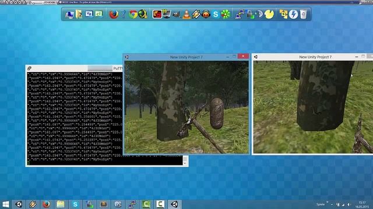Open the video camera dock icon
Screen dimensions: 373x209
(x=176, y=14)
